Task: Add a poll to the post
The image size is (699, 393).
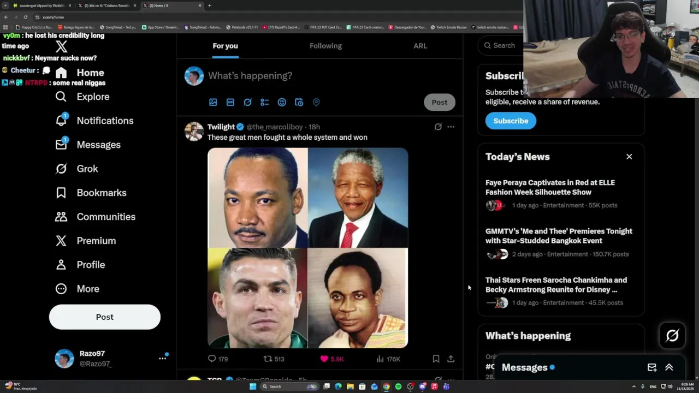Action: pos(265,102)
